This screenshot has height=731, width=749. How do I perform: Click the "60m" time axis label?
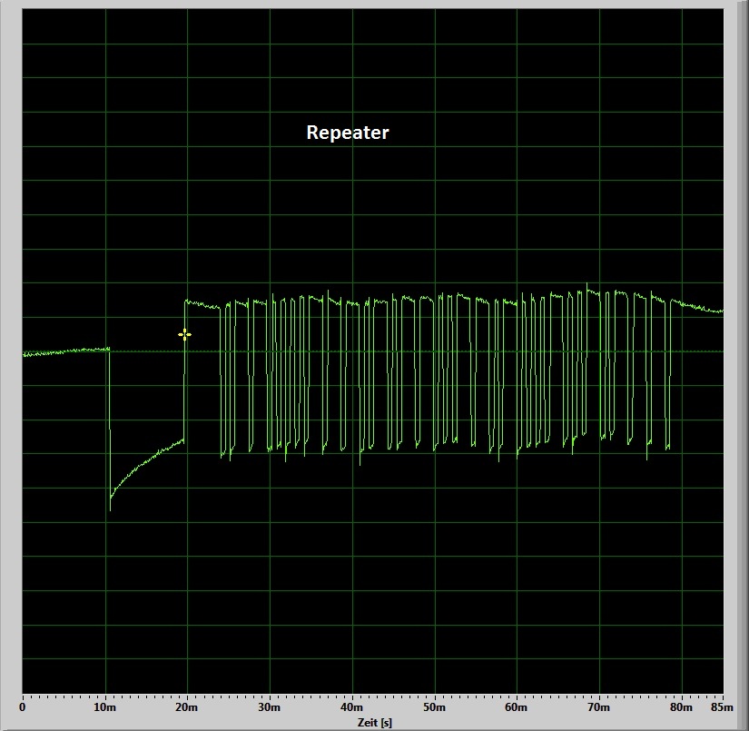(x=517, y=707)
